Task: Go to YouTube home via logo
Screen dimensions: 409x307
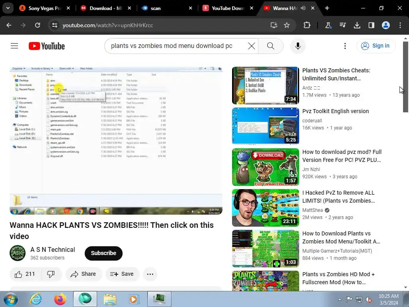Action: (x=47, y=46)
